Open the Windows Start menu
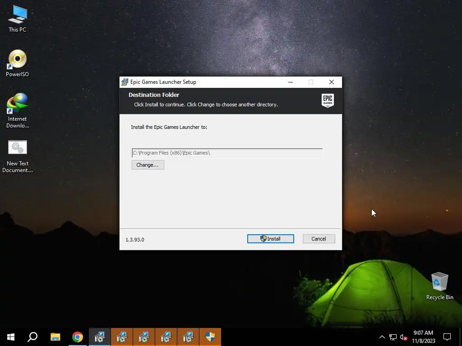This screenshot has height=346, width=462. [11, 337]
